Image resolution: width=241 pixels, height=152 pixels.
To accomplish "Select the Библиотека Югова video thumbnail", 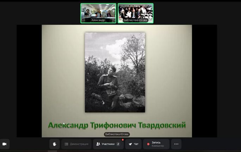I will point(136,13).
